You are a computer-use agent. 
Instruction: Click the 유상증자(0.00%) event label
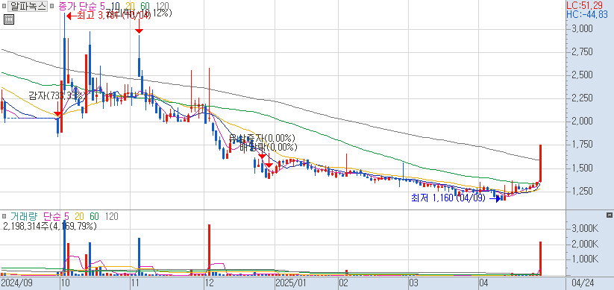(262, 138)
